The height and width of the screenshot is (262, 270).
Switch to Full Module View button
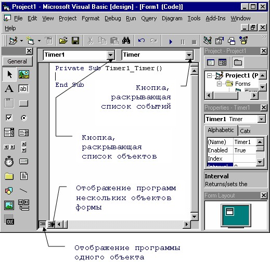[51, 225]
